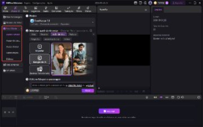Select the Avatar Animal sub-item

coord(12,47)
